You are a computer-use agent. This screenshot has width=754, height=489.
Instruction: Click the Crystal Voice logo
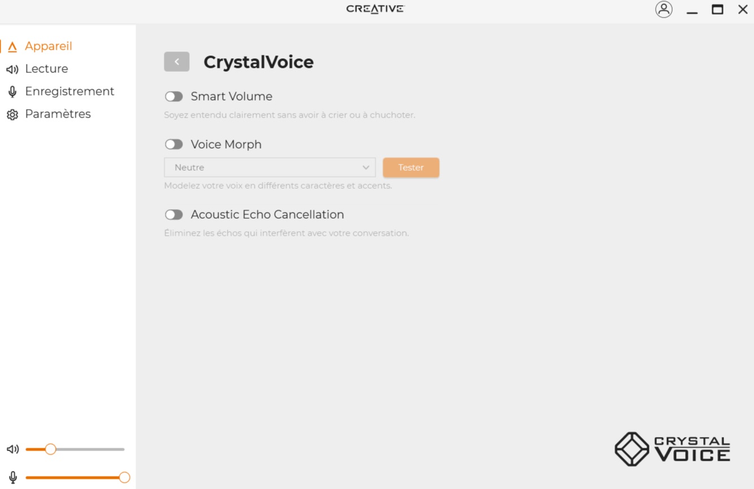tap(672, 449)
